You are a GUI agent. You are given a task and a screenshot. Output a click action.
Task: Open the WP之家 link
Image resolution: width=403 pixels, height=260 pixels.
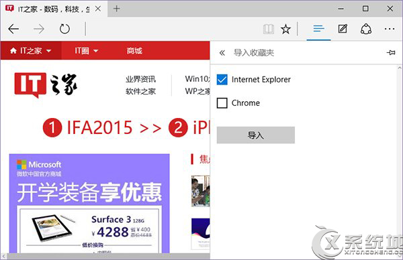(x=197, y=91)
